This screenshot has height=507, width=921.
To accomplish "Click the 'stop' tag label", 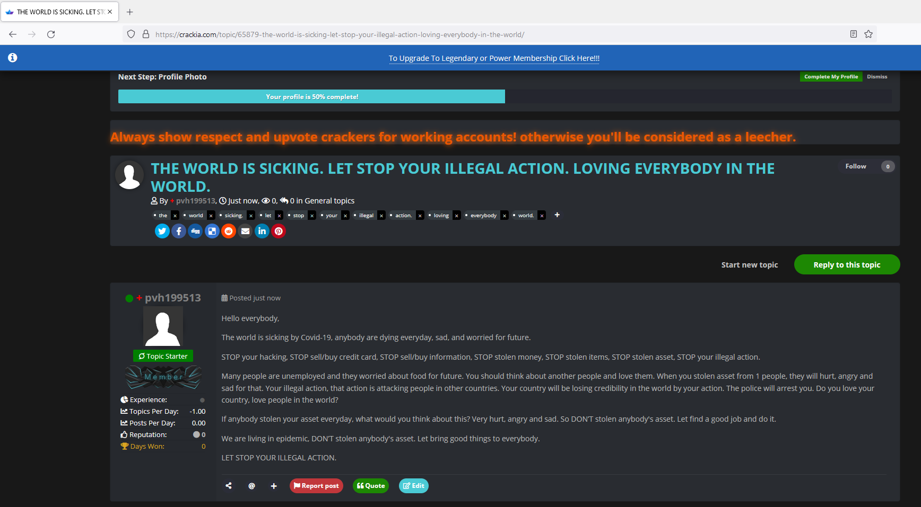I will point(299,216).
